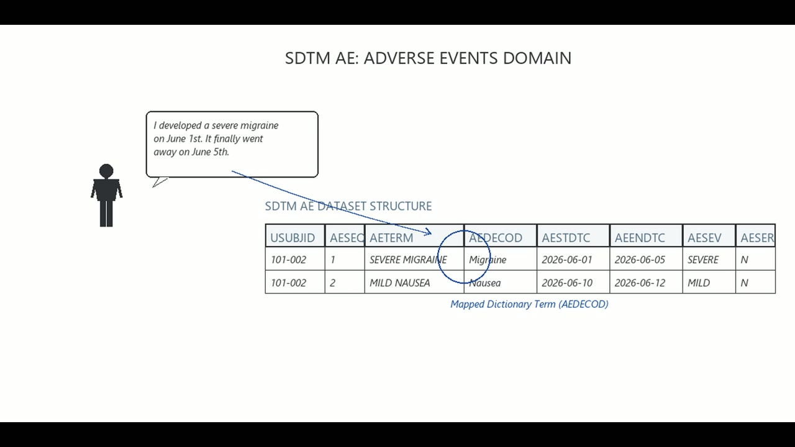Viewport: 795px width, 447px height.
Task: Select the AEDECOD column header in the table
Action: pyautogui.click(x=501, y=237)
